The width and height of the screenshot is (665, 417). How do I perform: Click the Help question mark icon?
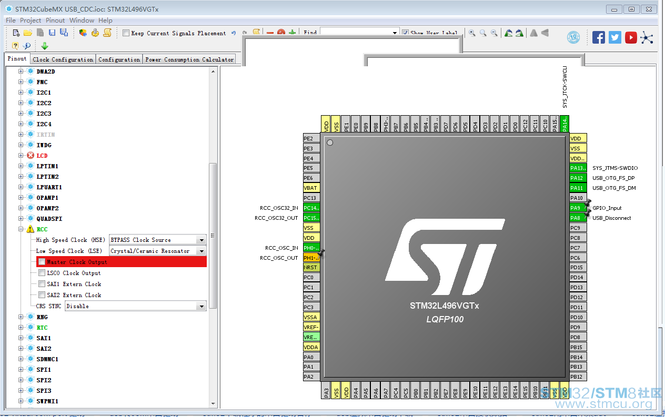(x=15, y=46)
